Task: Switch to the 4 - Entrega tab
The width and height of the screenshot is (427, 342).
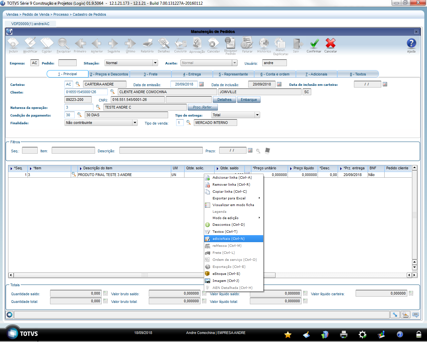Action: click(192, 74)
